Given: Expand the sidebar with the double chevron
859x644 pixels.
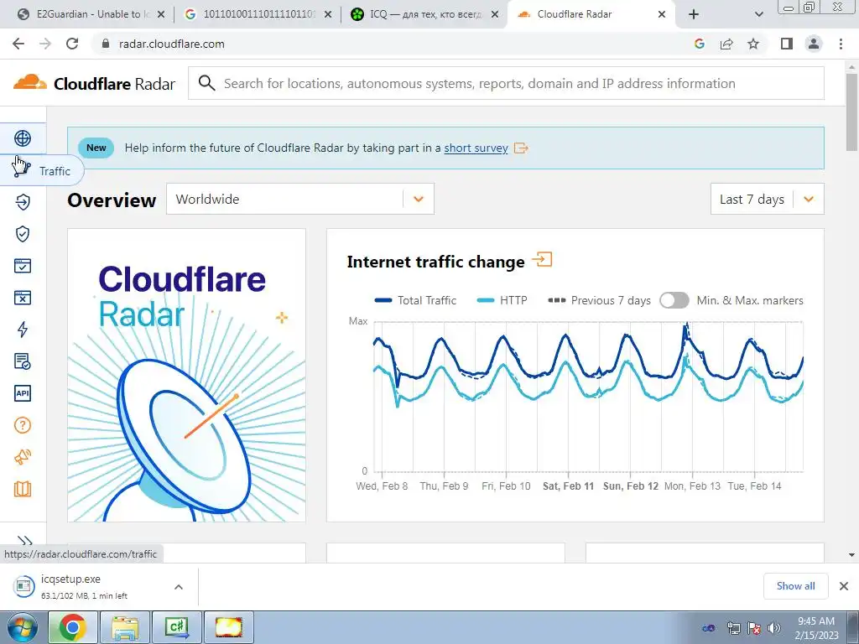Looking at the screenshot, I should tap(24, 542).
